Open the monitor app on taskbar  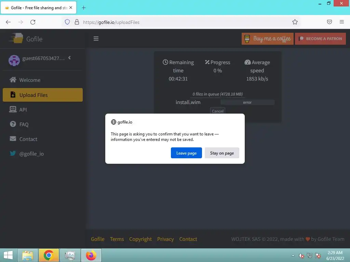(70, 255)
